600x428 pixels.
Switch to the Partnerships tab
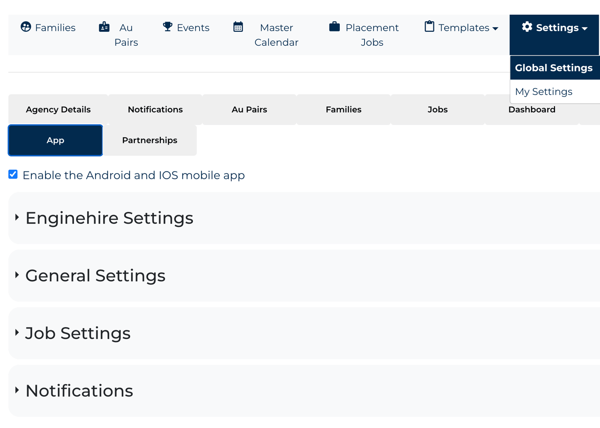coord(149,140)
